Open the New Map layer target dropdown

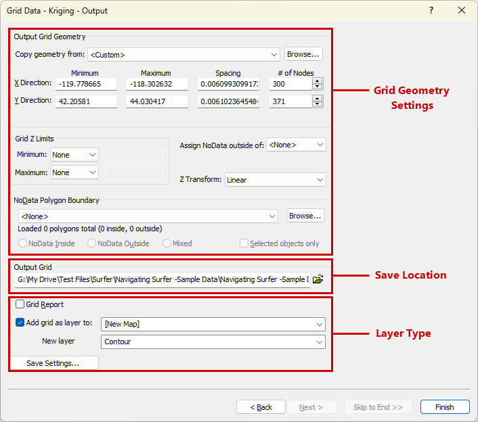tap(213, 324)
